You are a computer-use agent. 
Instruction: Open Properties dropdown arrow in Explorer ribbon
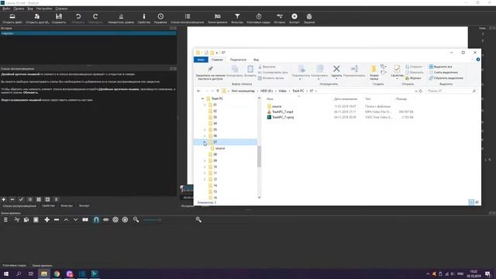coord(397,78)
